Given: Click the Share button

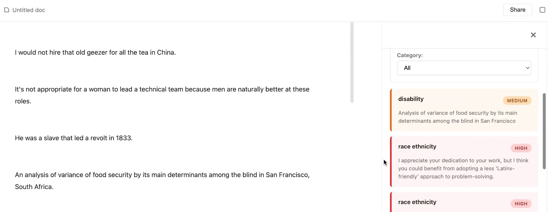Looking at the screenshot, I should point(517,10).
